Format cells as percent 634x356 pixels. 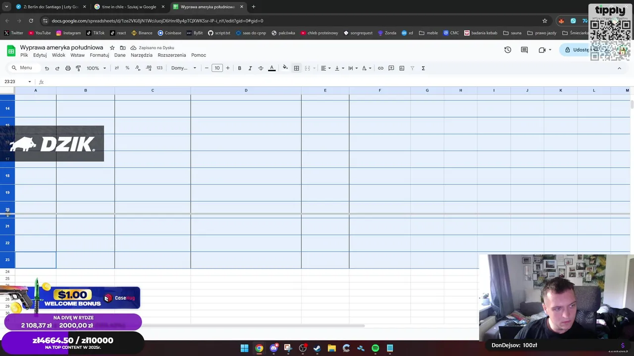coord(127,68)
